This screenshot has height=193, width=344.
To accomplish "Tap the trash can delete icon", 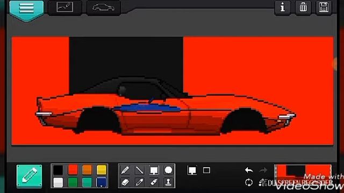I will [303, 8].
